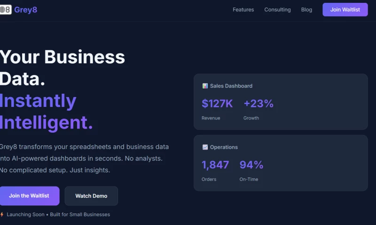This screenshot has width=376, height=225.
Task: Select the Sales Dashboard card title
Action: [x=231, y=86]
